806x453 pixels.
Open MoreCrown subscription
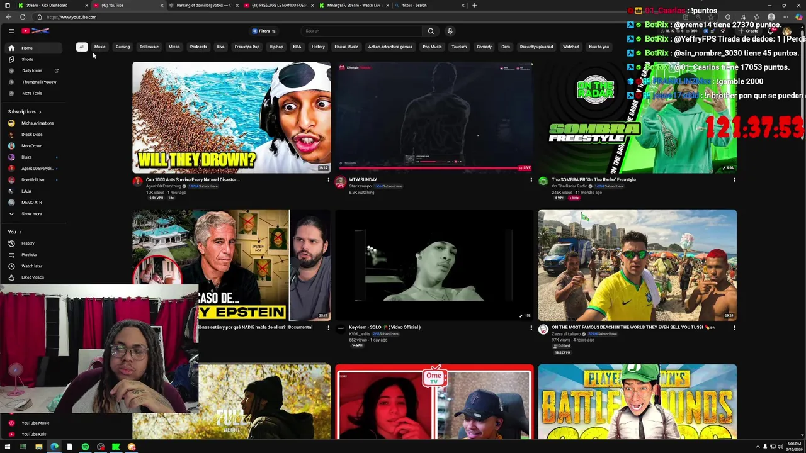click(32, 146)
